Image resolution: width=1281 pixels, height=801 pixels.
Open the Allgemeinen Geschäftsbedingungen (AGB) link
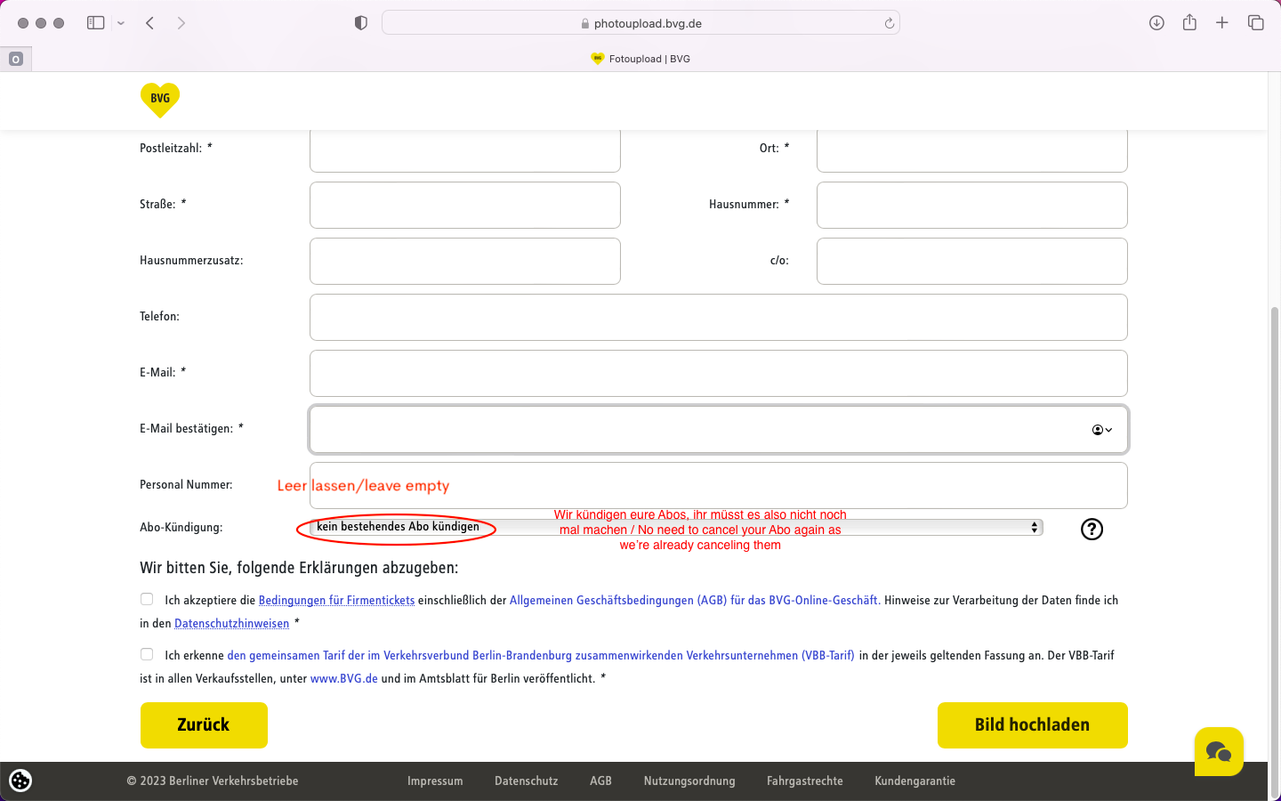coord(694,600)
